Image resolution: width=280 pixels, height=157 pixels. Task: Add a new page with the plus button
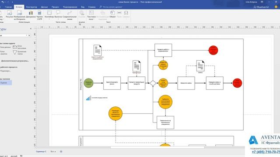(x=61, y=151)
